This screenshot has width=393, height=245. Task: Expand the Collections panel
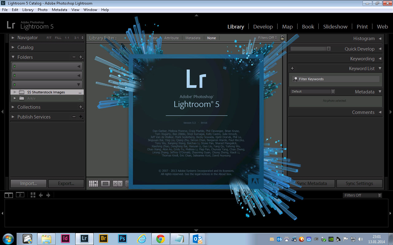13,107
